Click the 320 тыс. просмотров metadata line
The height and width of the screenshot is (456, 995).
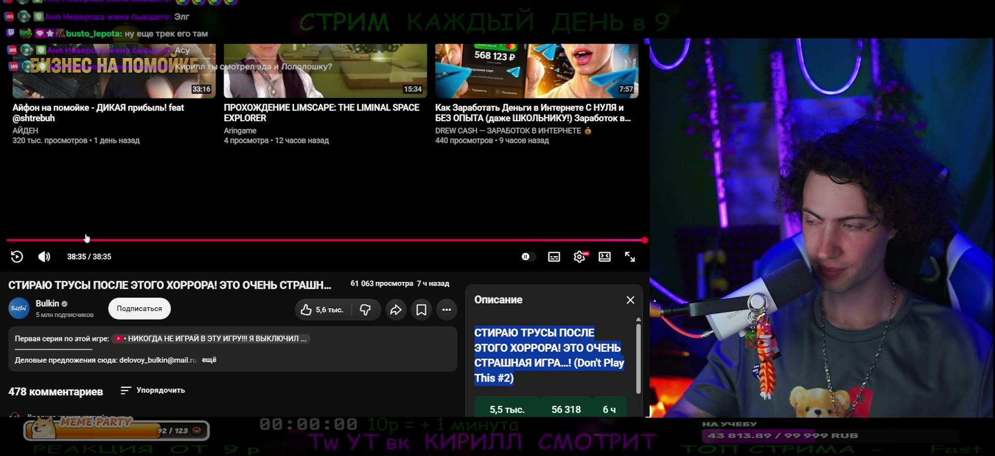(x=76, y=140)
